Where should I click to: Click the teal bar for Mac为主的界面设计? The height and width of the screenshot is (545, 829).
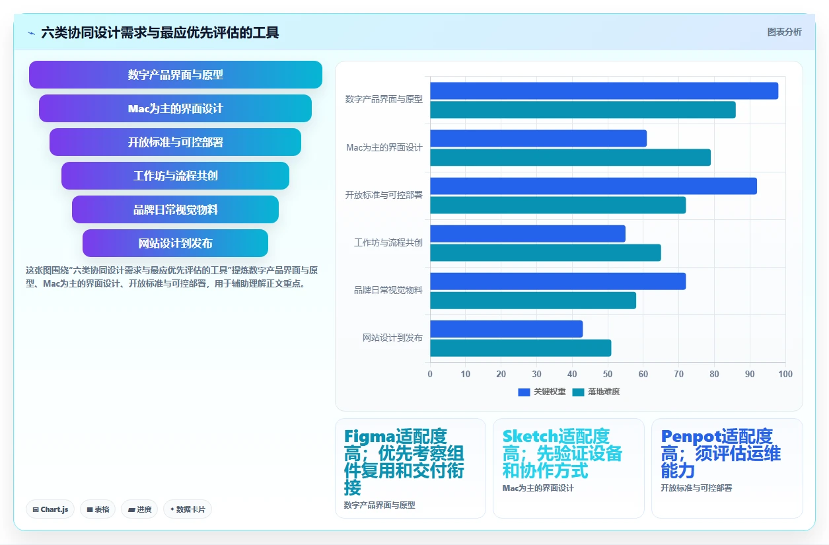[571, 157]
